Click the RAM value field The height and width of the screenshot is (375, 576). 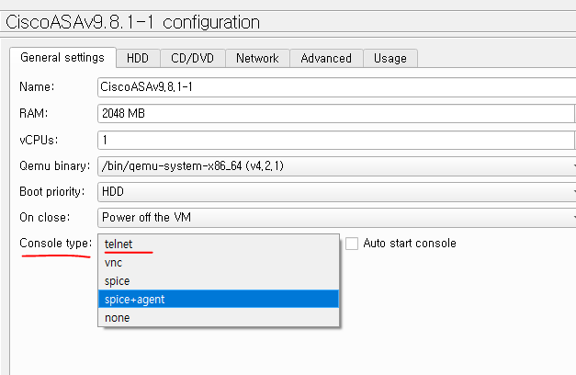(335, 114)
